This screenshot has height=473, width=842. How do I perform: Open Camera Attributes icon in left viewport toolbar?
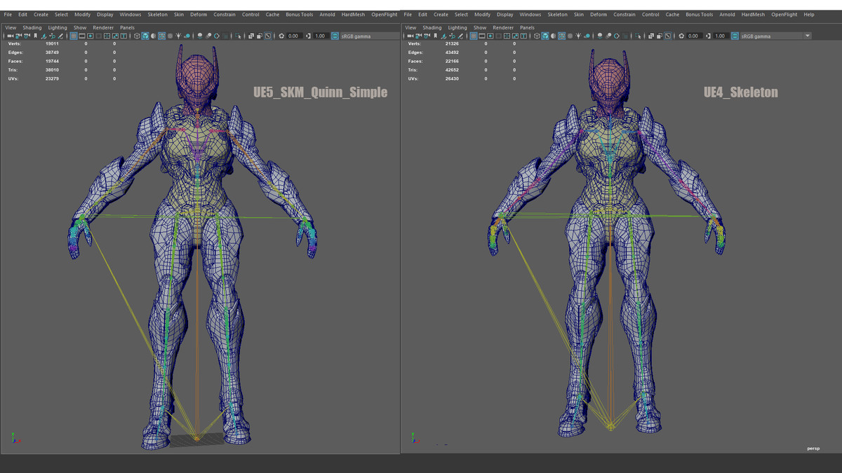click(27, 36)
